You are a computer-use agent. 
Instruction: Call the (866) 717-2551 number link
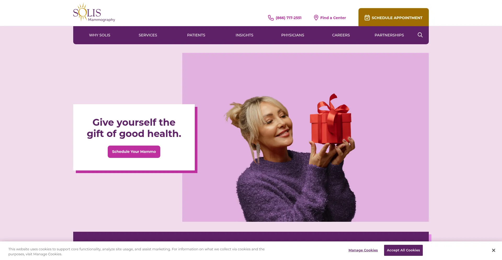(288, 18)
